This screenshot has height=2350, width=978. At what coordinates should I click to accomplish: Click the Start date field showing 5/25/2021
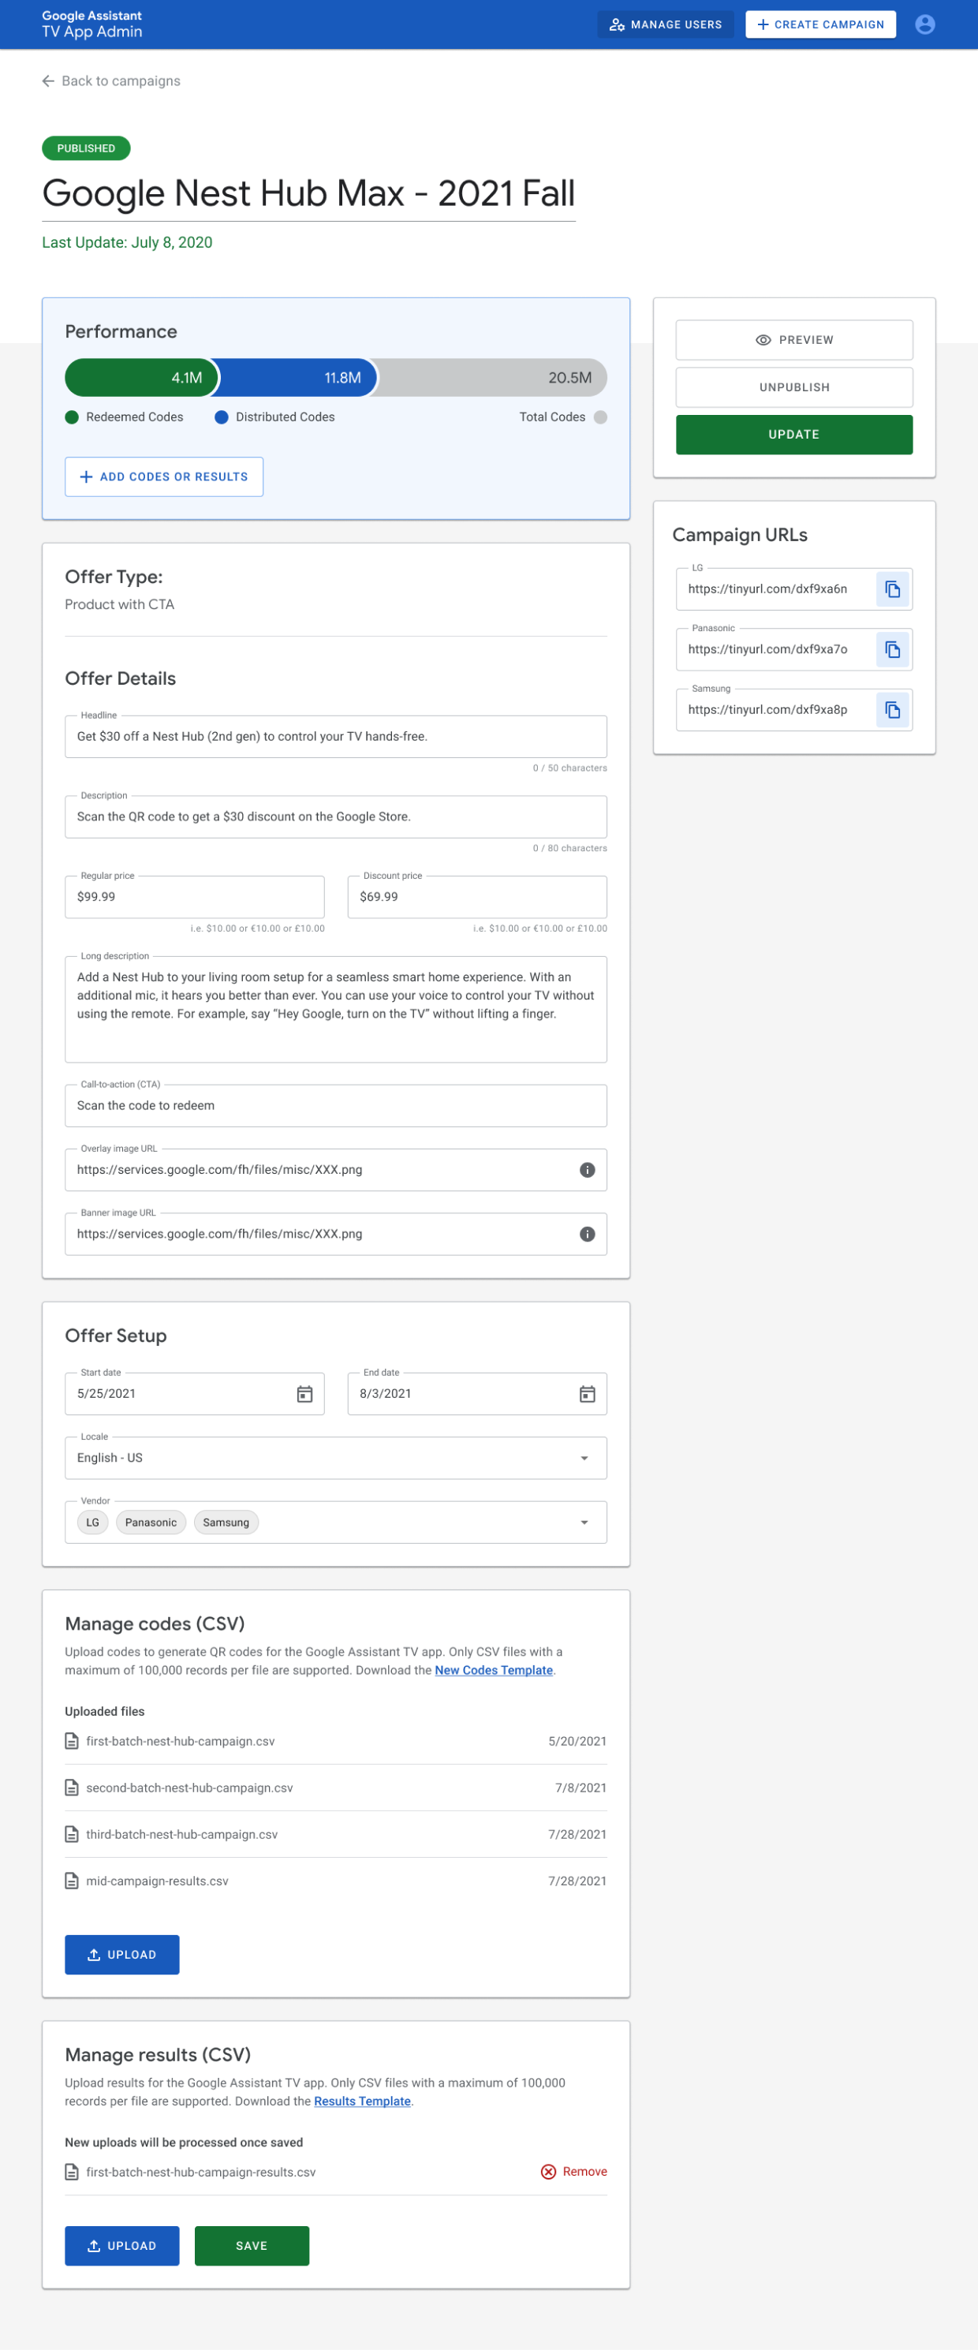coord(194,1394)
